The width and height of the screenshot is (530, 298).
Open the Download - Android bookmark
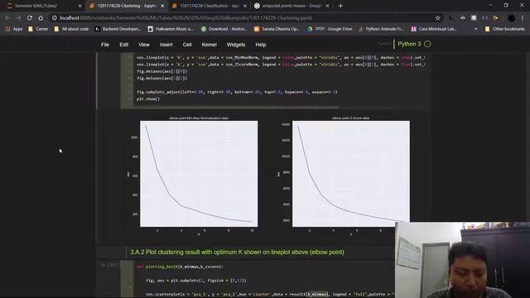224,29
